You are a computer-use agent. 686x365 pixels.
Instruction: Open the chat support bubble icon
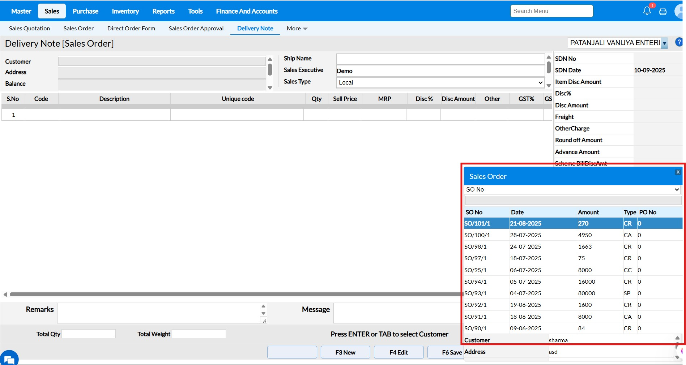[x=9, y=359]
